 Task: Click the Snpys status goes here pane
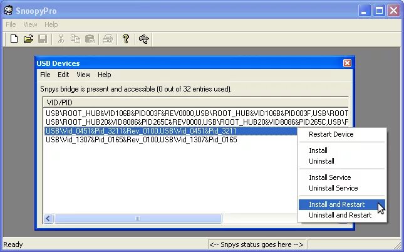(x=256, y=244)
